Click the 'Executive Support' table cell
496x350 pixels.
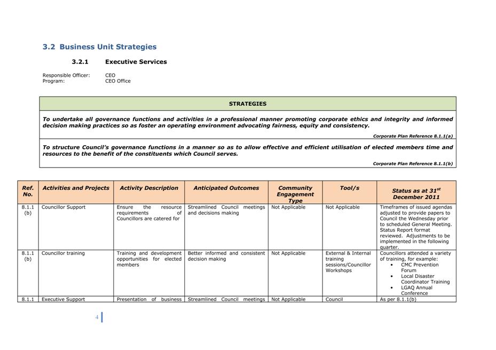pos(63,299)
